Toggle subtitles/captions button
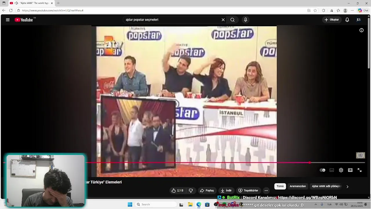 coord(332,170)
